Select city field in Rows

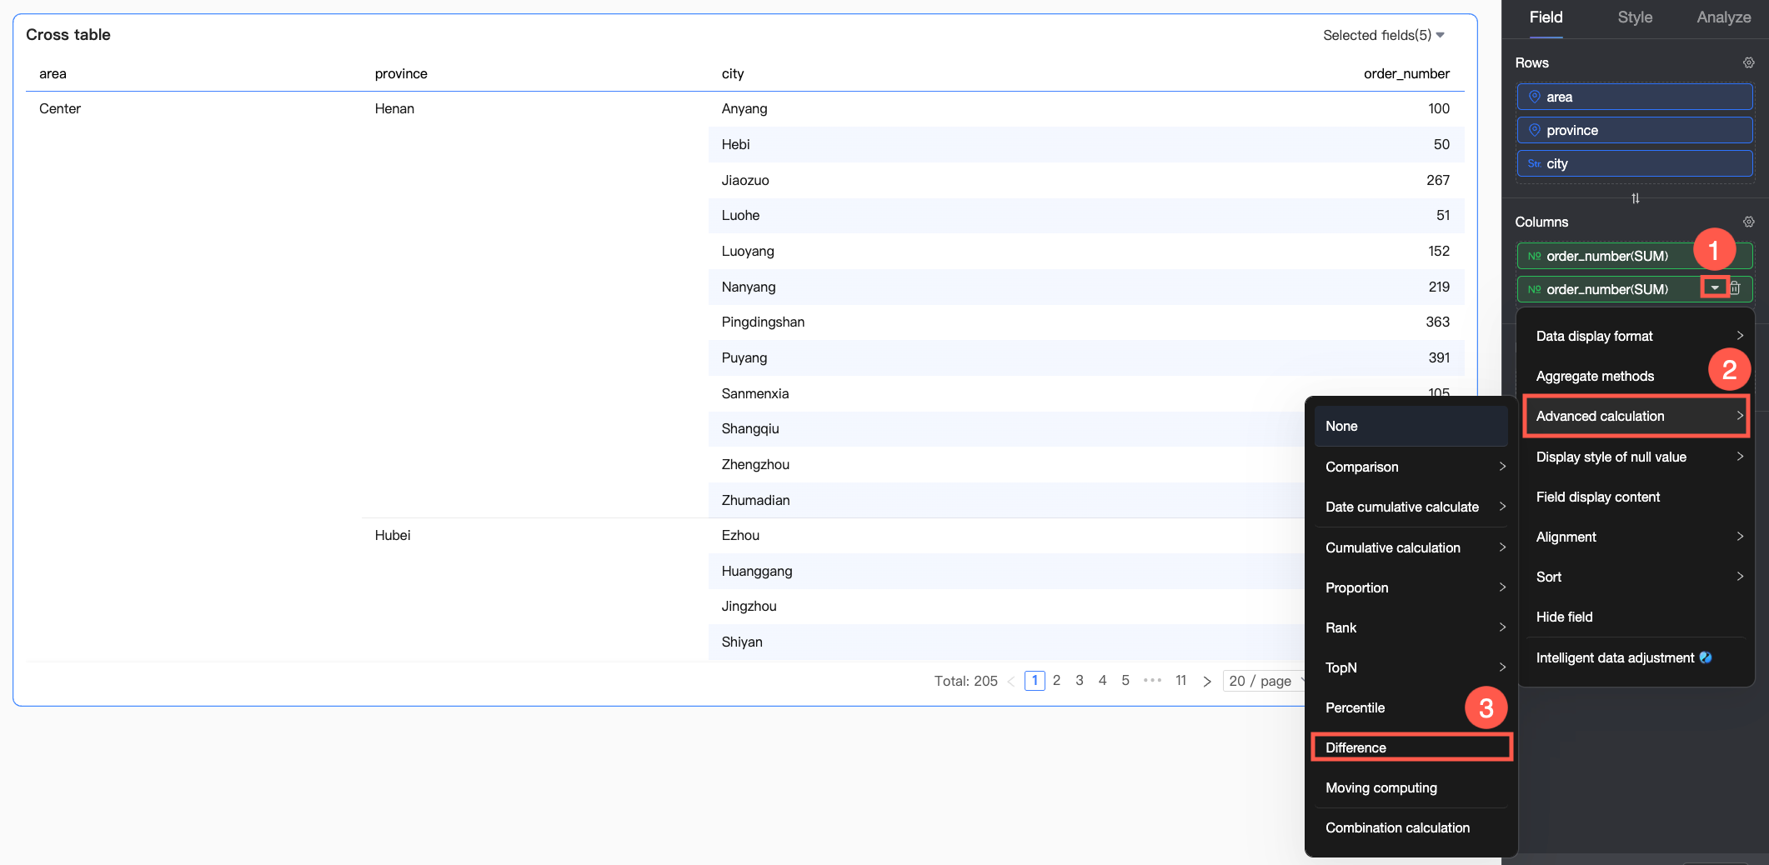click(x=1634, y=163)
